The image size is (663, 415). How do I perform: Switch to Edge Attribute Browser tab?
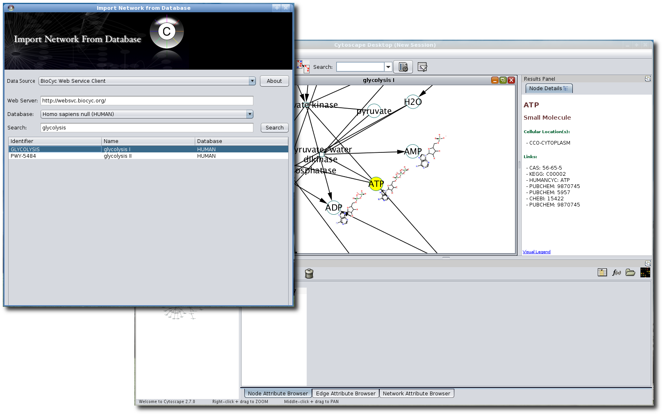[x=346, y=393]
